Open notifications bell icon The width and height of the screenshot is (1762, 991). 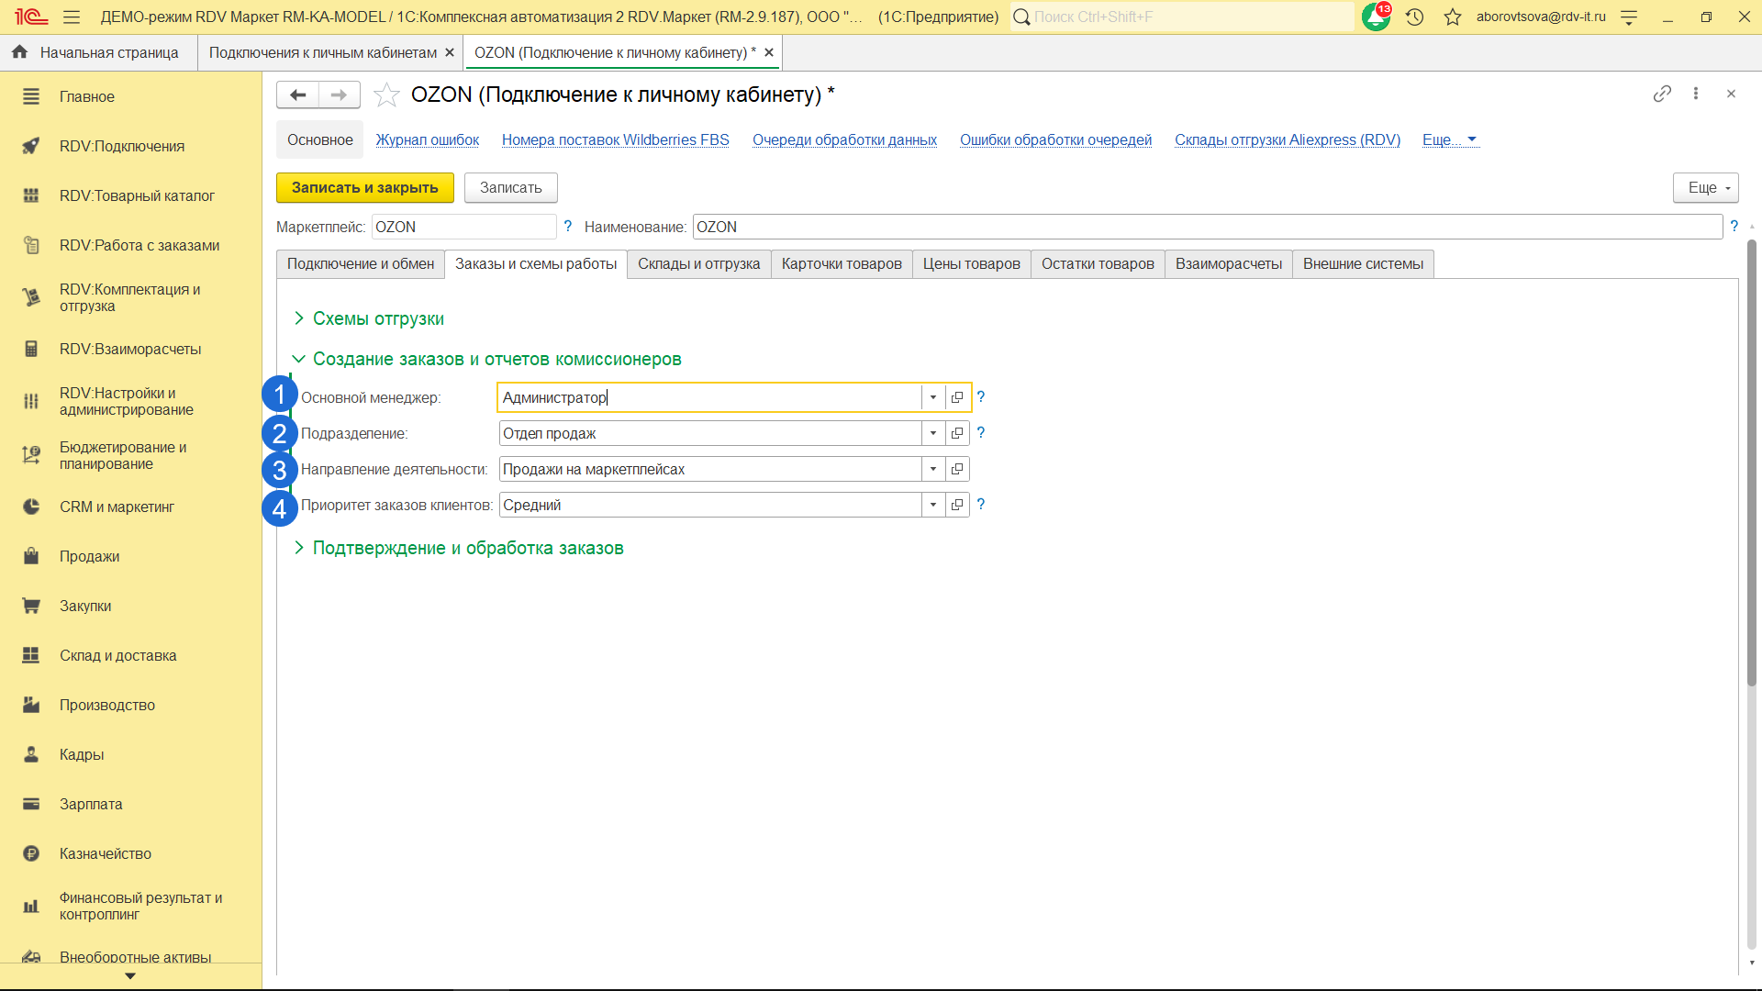point(1375,17)
